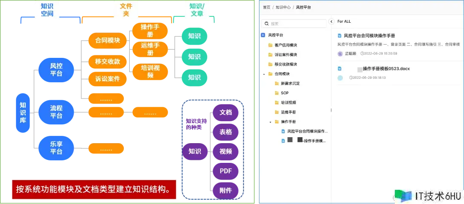Collapse the 操作手册 tree arrow

(271, 122)
